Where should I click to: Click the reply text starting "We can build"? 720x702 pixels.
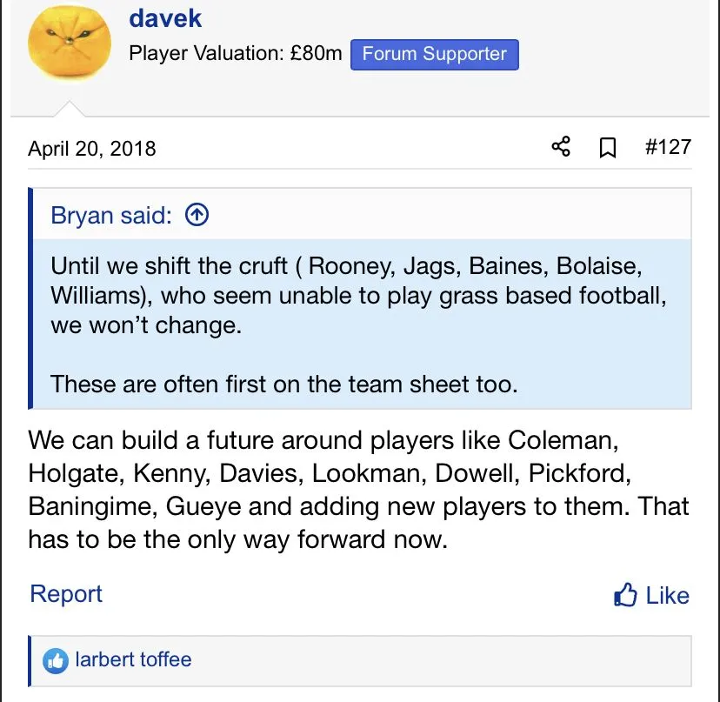[323, 439]
